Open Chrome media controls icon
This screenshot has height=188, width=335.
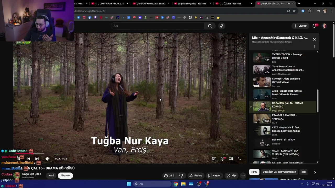(318, 11)
